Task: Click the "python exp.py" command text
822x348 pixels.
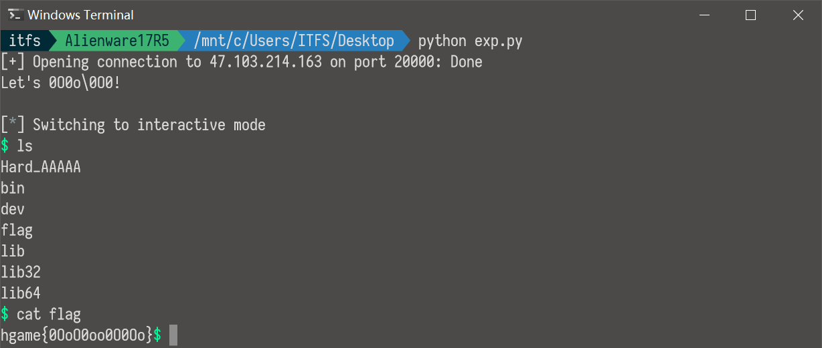Action: (x=470, y=41)
